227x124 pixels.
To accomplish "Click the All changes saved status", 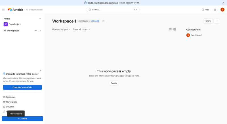I will click(34, 10).
